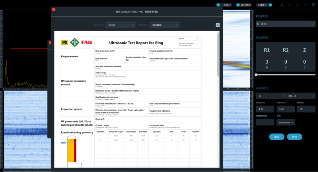This screenshot has height=172, width=318.
Task: Click the 动态闸门 section heading
Action: pyautogui.click(x=262, y=88)
